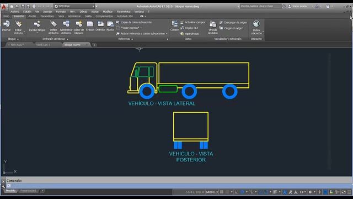Image resolution: width=353 pixels, height=199 pixels.
Task: Click the Insertar block tool
Action: point(6,26)
